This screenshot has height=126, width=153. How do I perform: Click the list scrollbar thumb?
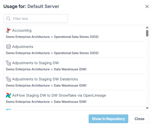[147, 33]
